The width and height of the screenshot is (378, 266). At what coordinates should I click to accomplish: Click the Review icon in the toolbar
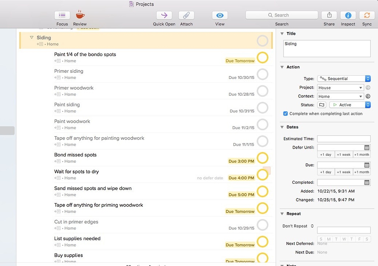click(x=79, y=15)
